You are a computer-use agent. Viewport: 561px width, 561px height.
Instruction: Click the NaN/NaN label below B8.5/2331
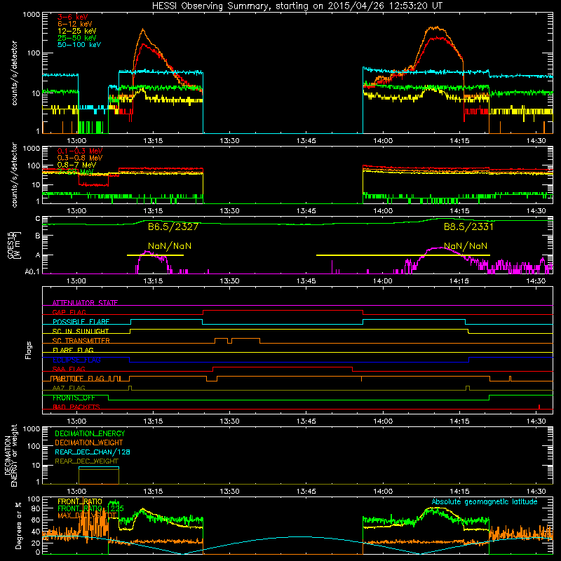click(x=466, y=246)
